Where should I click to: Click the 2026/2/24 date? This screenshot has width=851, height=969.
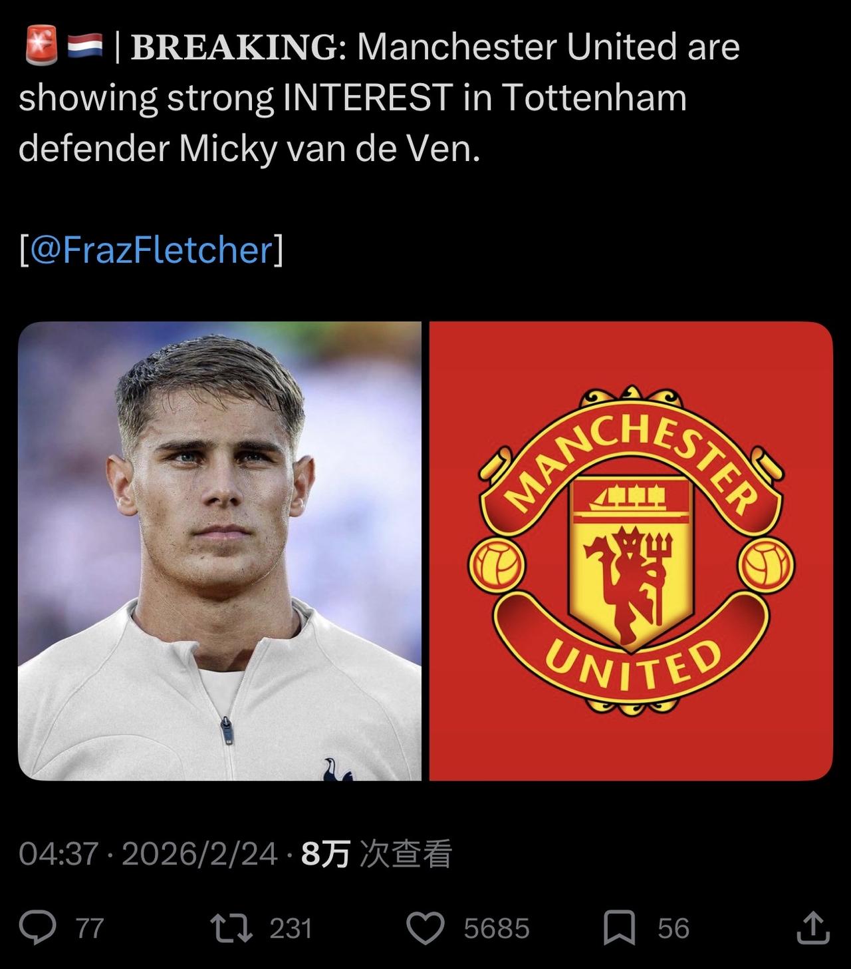(199, 854)
